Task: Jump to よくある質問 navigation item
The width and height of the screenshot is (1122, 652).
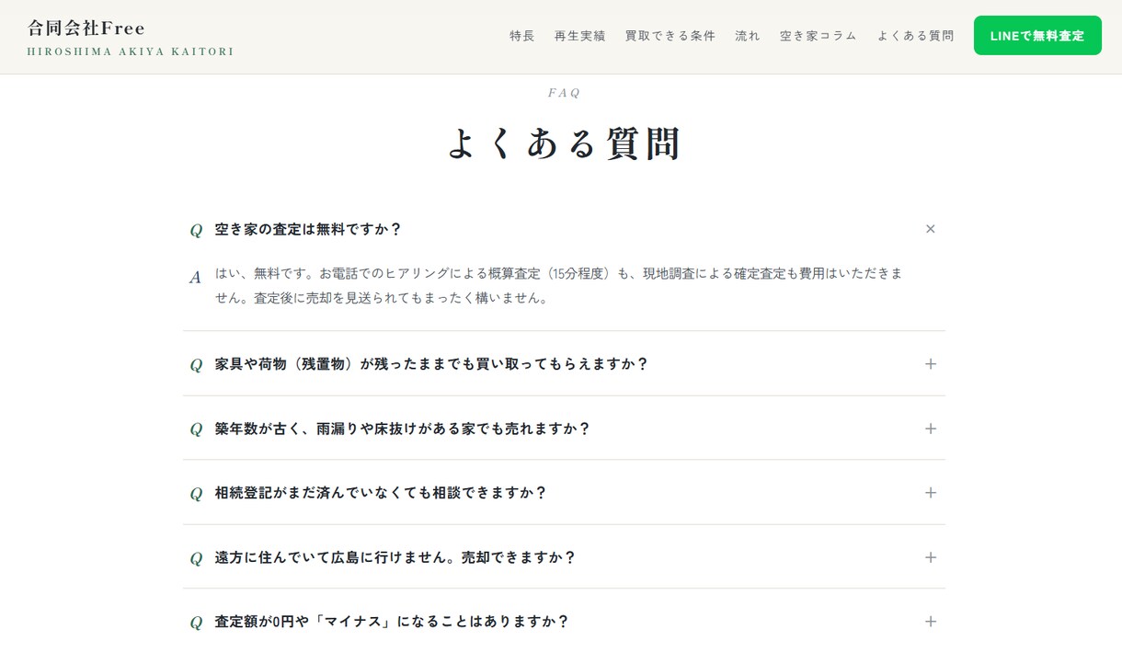Action: tap(915, 36)
